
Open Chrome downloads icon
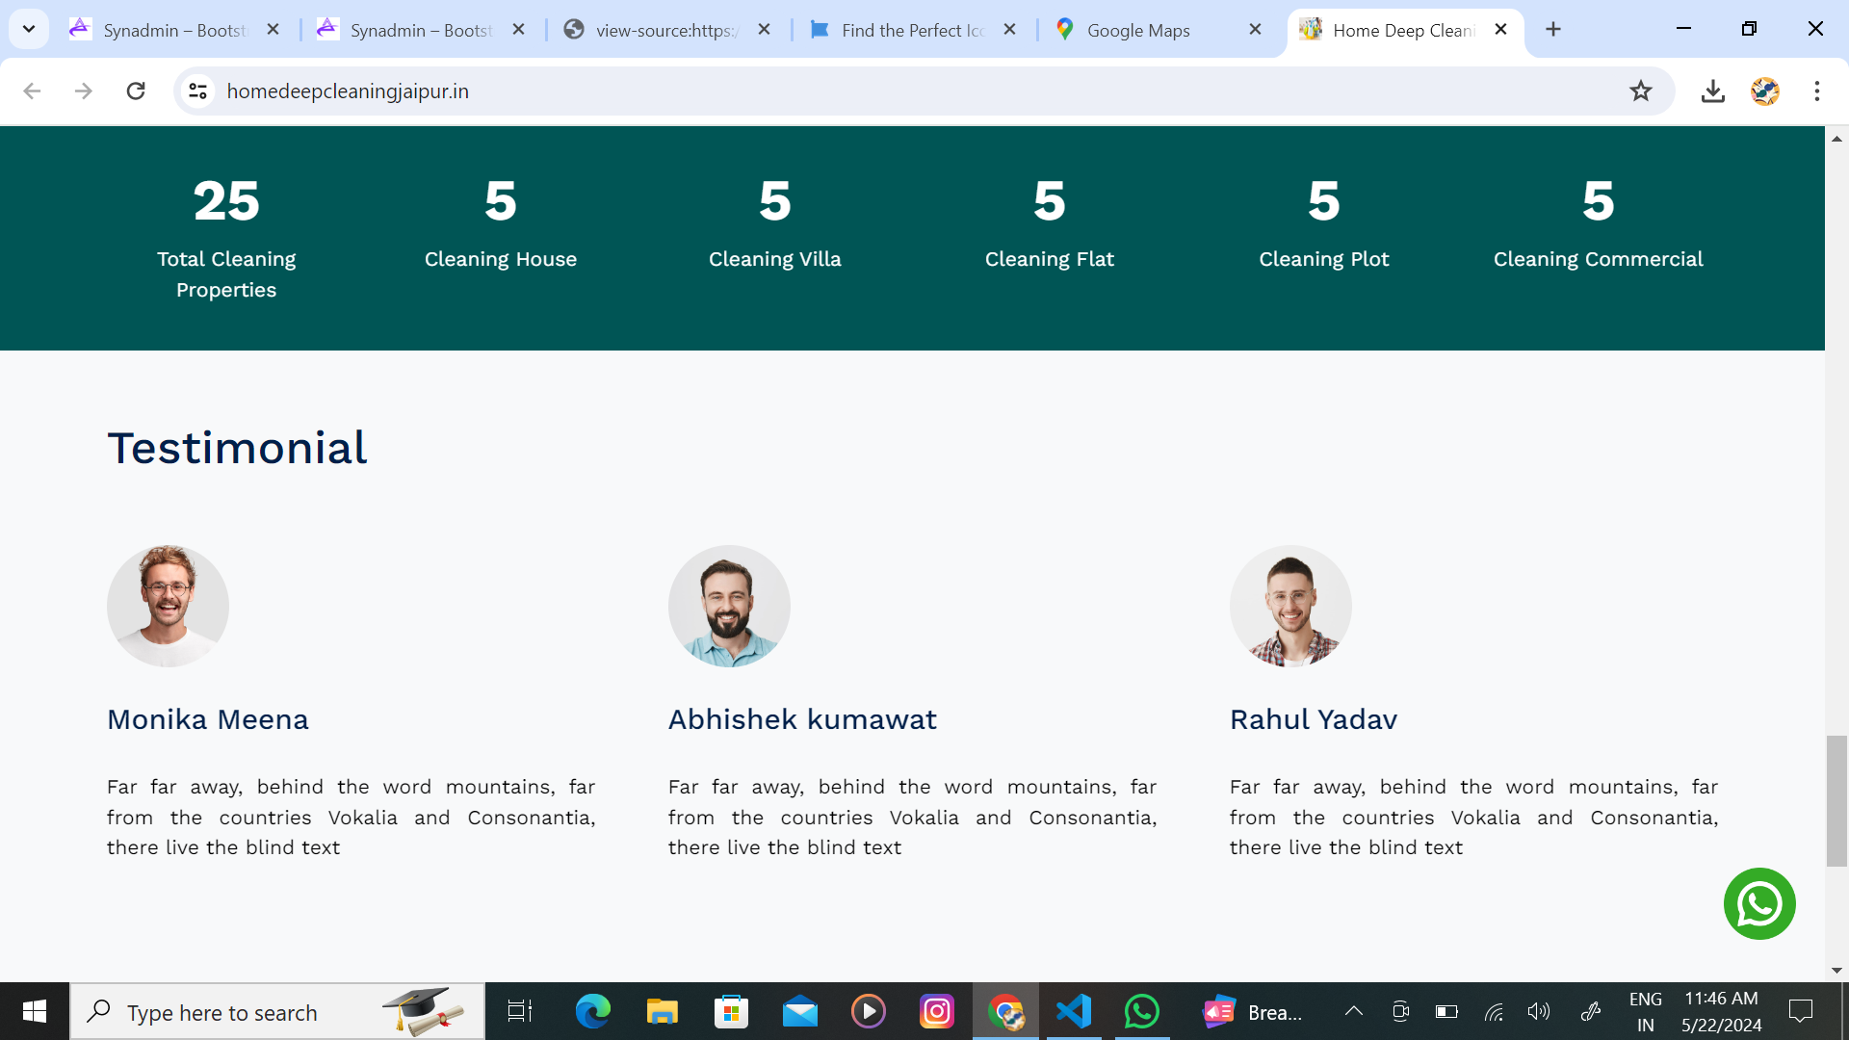click(1712, 91)
